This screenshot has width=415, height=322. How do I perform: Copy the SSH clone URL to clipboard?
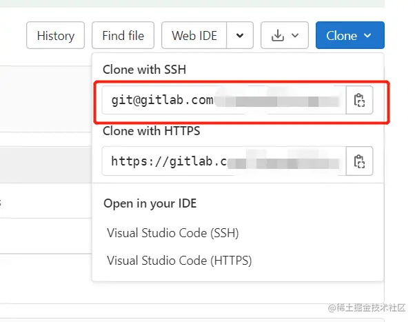coord(359,100)
